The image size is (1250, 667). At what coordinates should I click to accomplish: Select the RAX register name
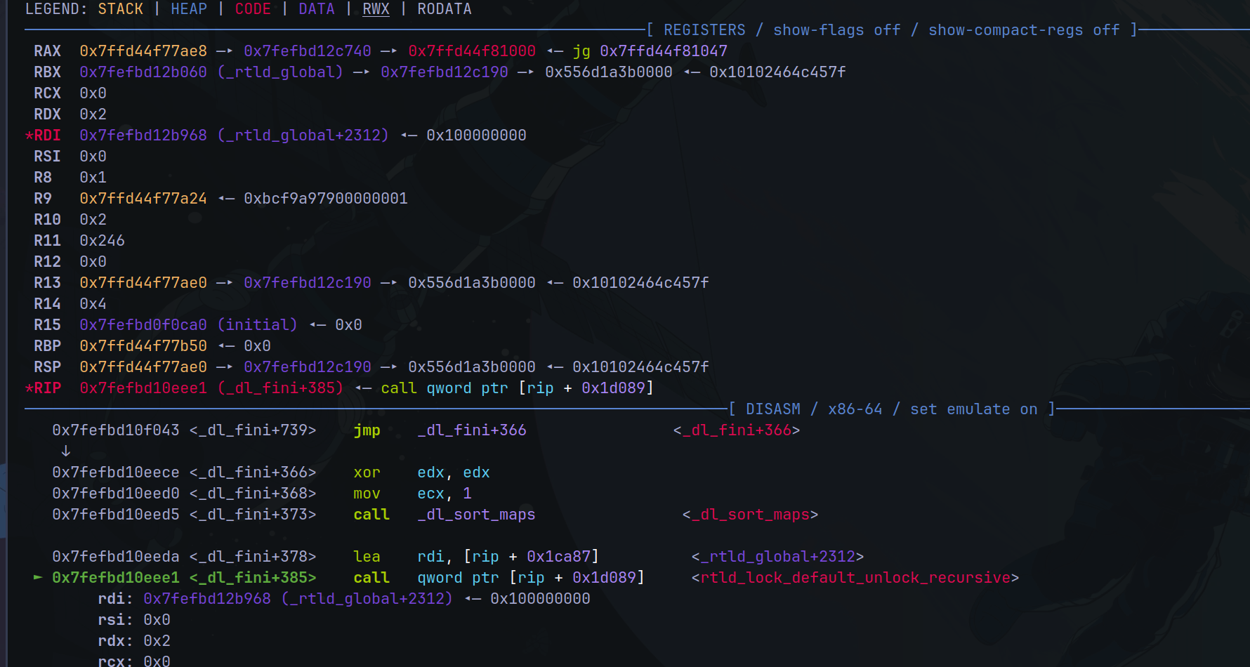[x=47, y=51]
